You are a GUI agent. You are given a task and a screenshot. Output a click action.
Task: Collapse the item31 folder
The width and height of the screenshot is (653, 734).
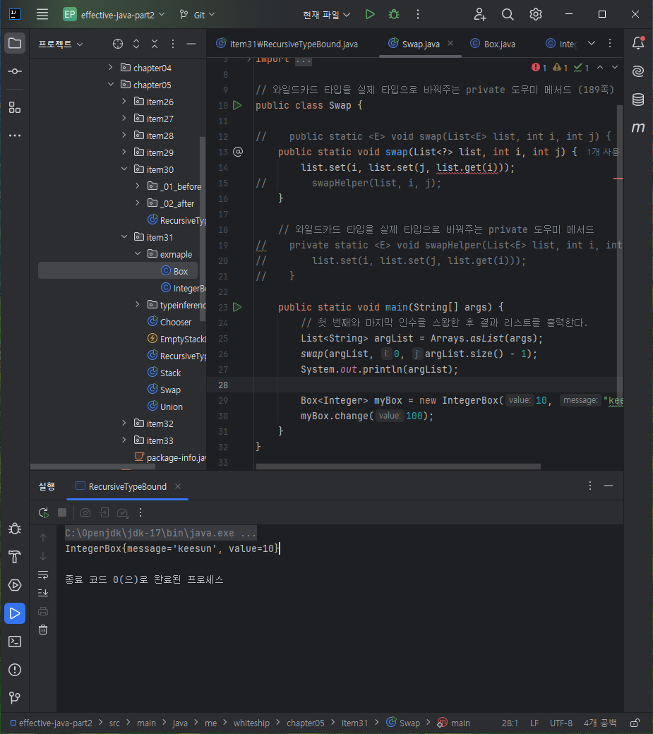coord(124,237)
